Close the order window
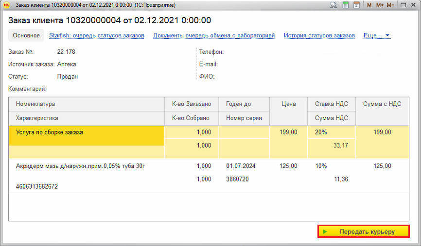This screenshot has height=246, width=421. click(413, 5)
